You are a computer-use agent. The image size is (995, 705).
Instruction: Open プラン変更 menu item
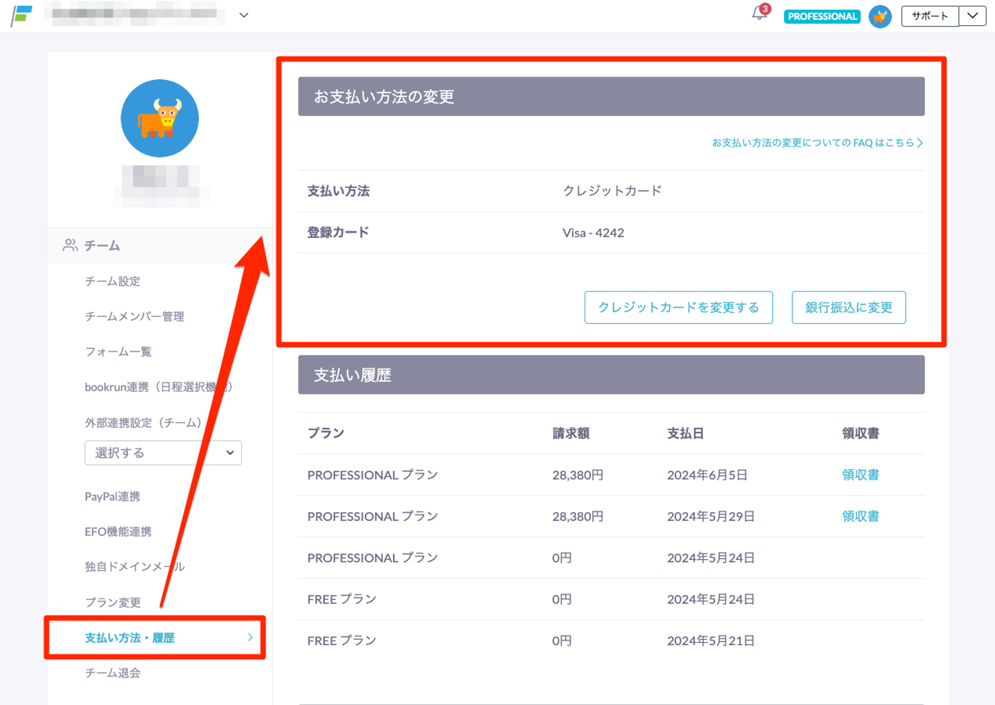[x=113, y=603]
